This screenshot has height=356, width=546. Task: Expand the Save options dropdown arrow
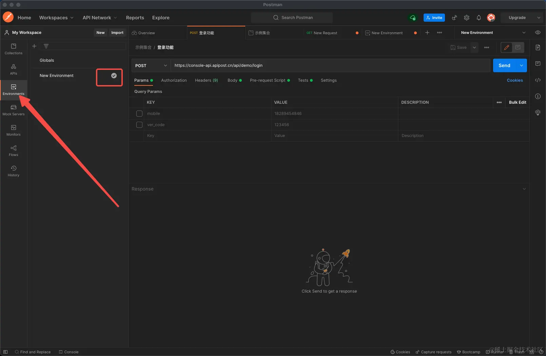[x=474, y=47]
